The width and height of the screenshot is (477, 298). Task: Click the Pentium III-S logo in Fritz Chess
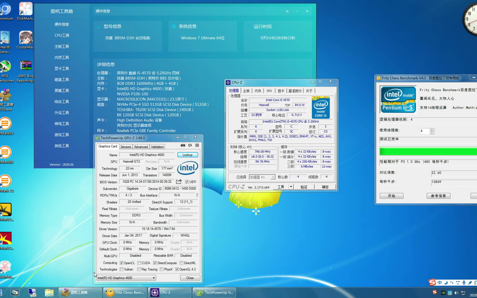coord(398,100)
